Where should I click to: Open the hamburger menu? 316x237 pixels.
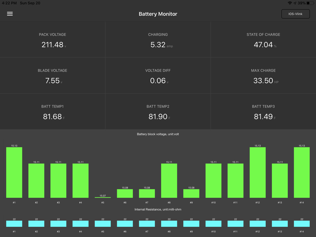click(x=10, y=14)
